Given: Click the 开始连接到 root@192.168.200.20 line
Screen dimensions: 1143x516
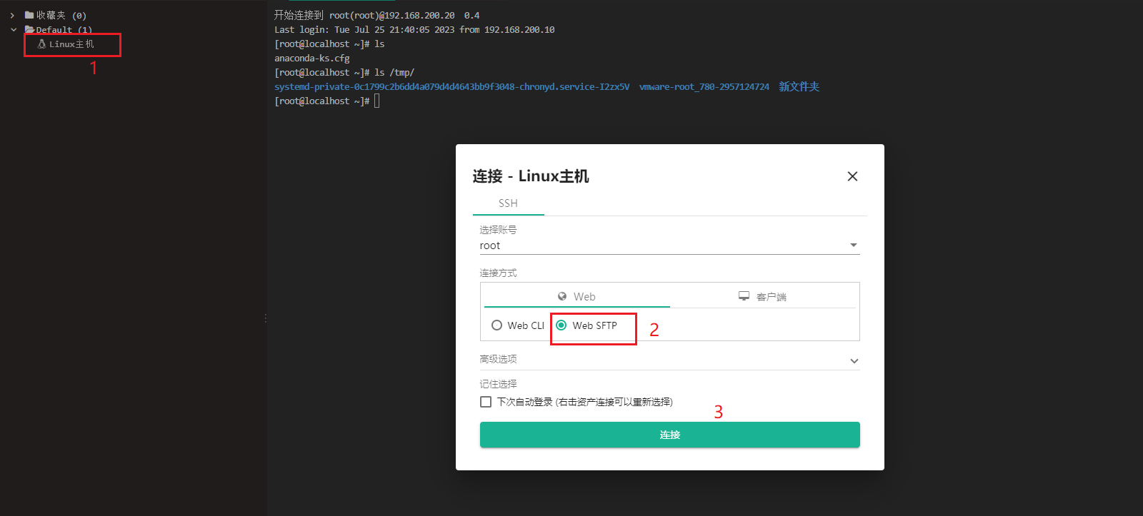Looking at the screenshot, I should (x=376, y=15).
